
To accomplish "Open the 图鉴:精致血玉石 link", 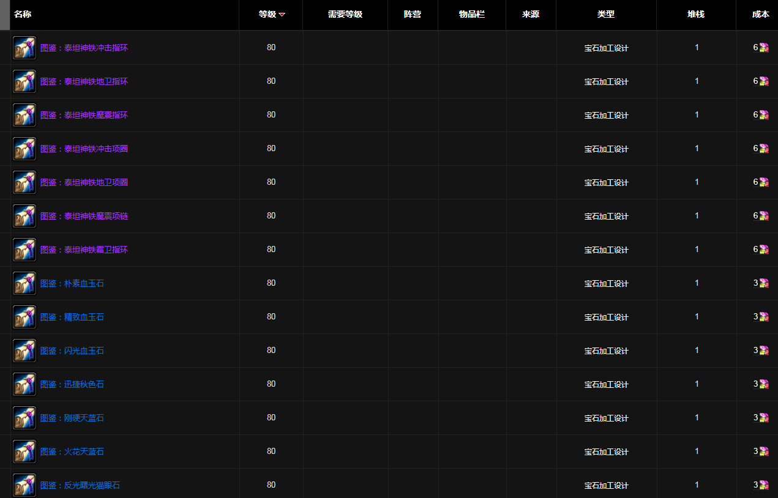I will click(x=72, y=317).
